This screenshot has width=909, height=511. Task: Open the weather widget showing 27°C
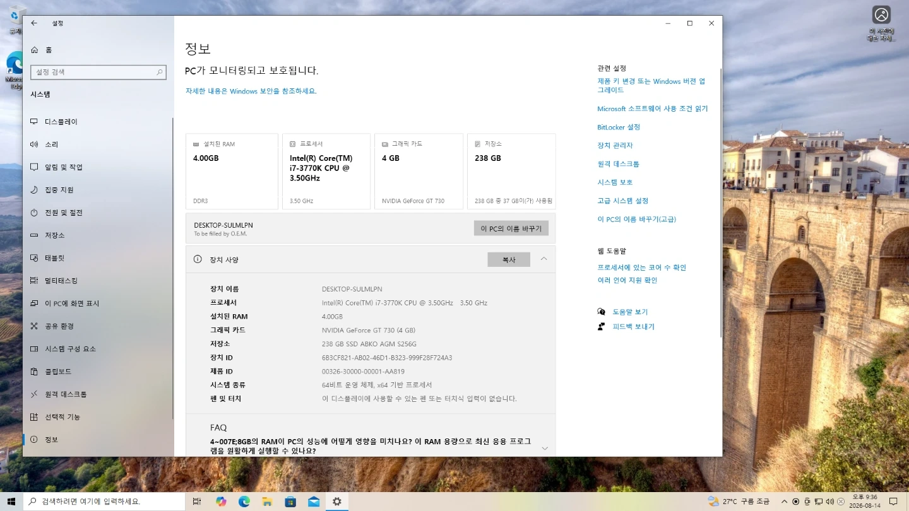click(x=739, y=502)
